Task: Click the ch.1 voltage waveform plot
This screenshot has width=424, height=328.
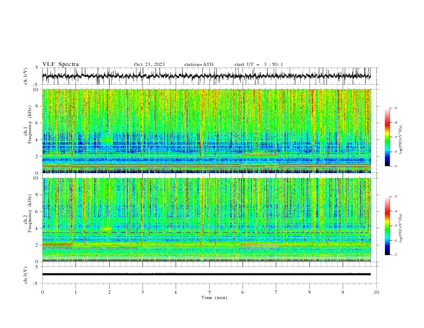Action: (x=207, y=76)
